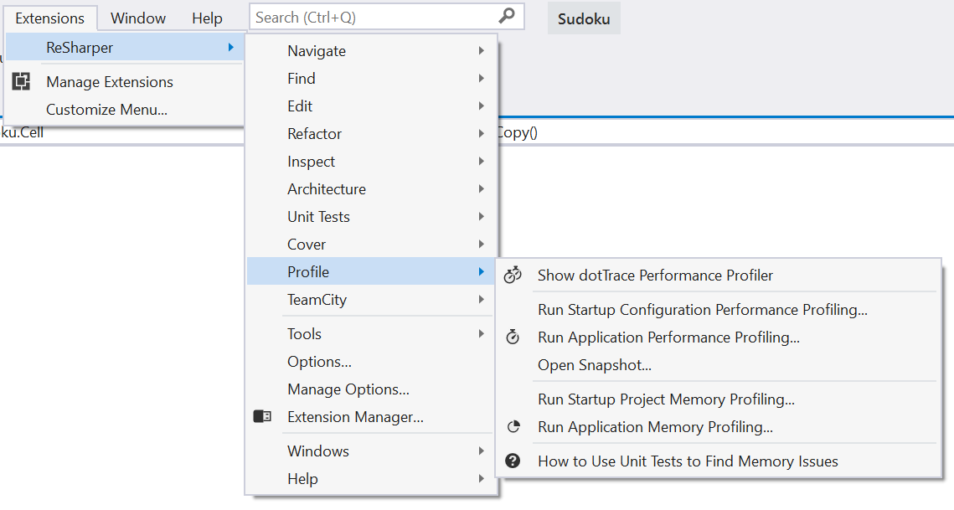This screenshot has width=954, height=510.
Task: Open the Navigate submenu arrow
Action: pyautogui.click(x=482, y=50)
